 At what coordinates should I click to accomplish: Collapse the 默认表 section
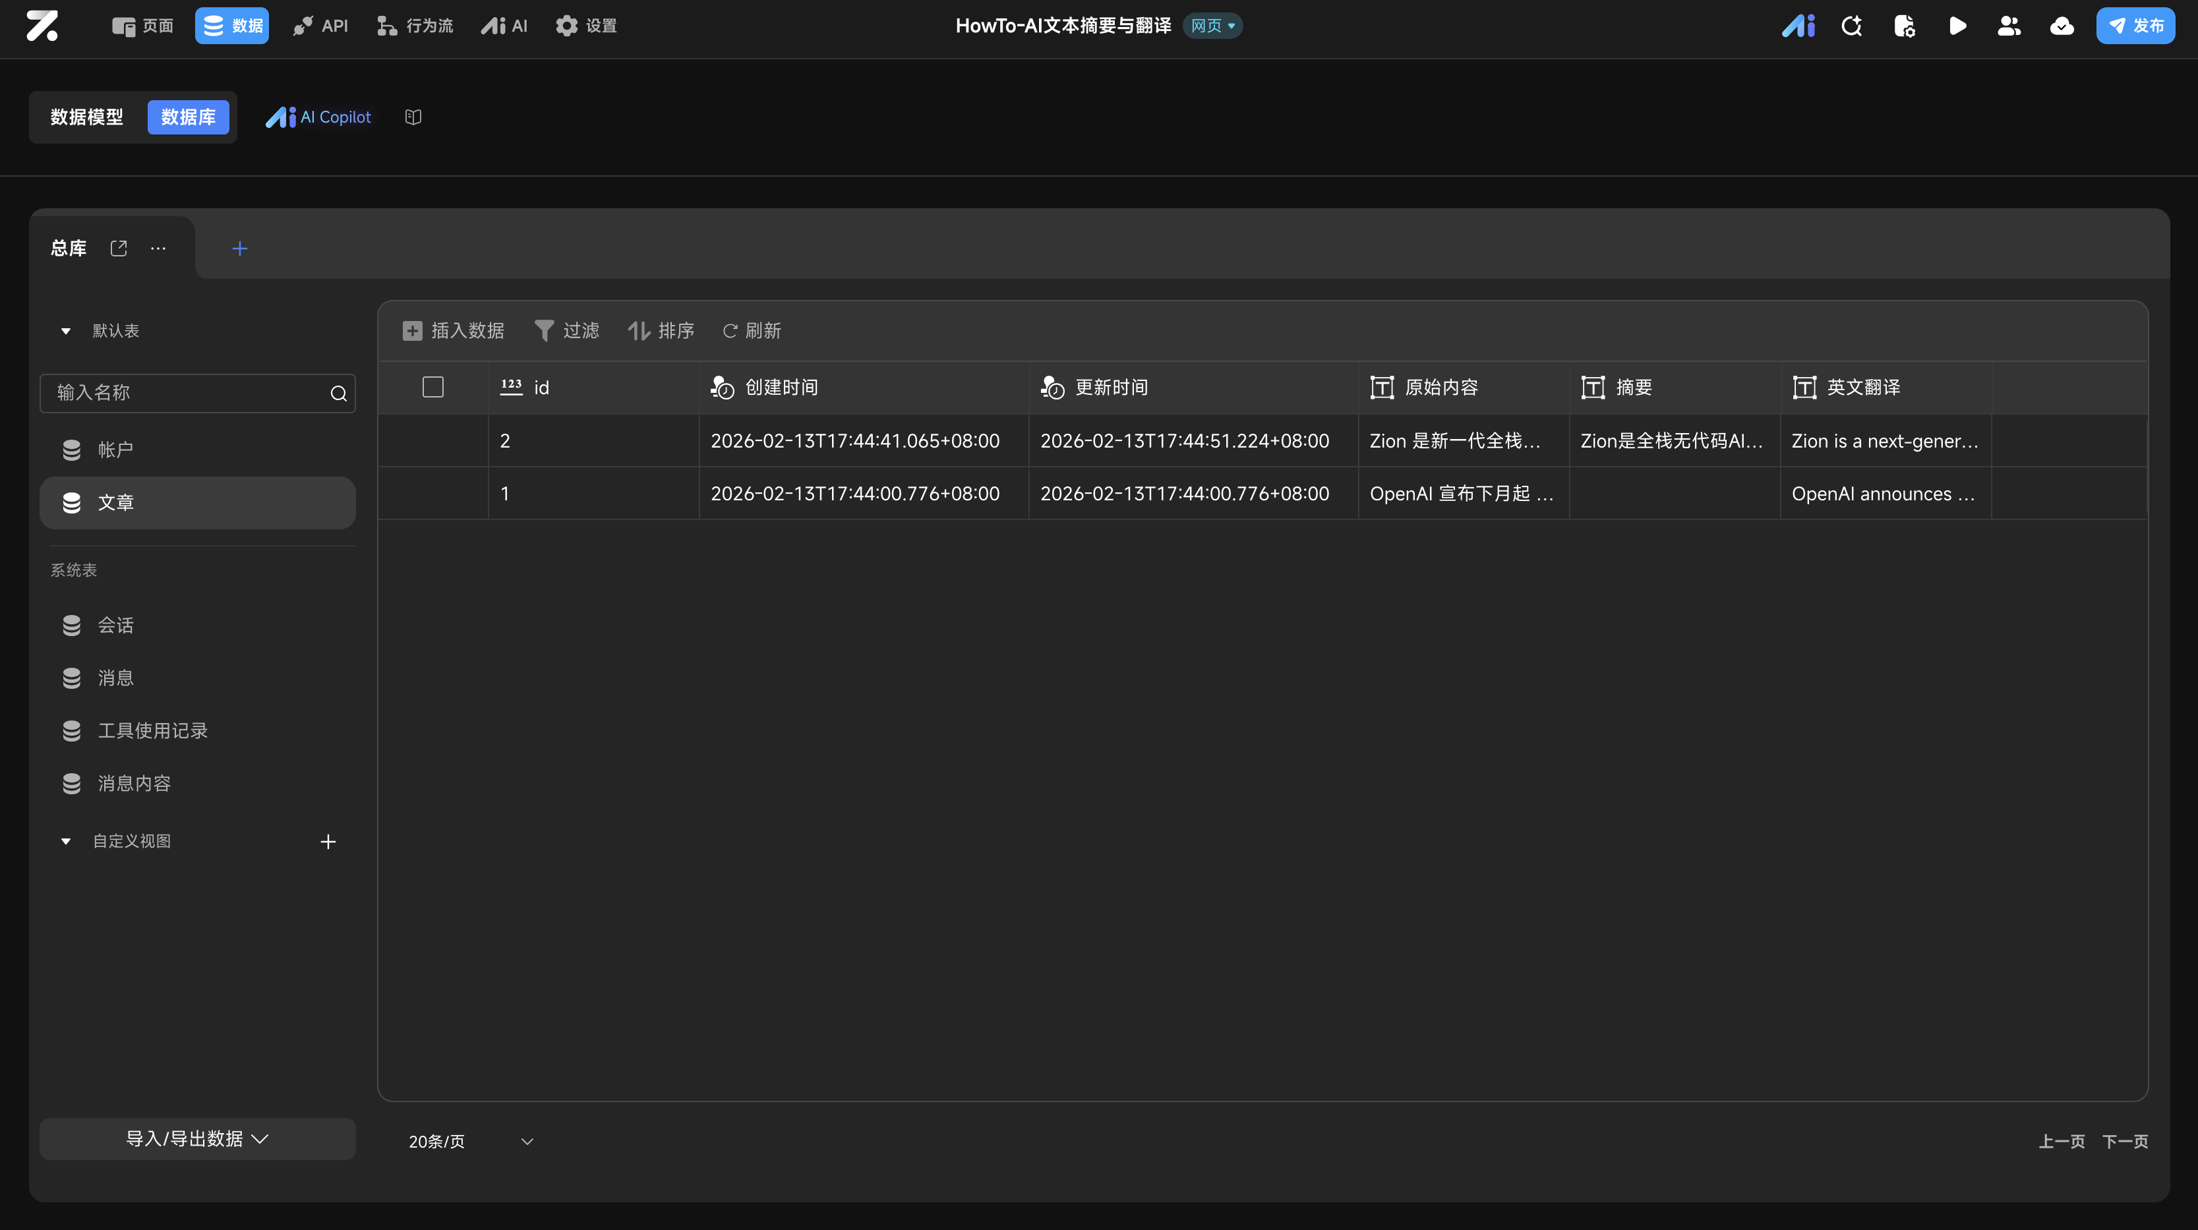coord(66,331)
